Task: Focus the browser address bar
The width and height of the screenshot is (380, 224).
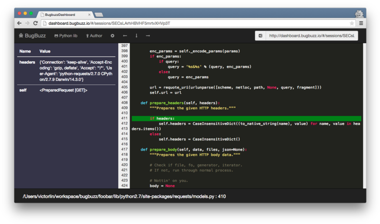Action: [198, 23]
